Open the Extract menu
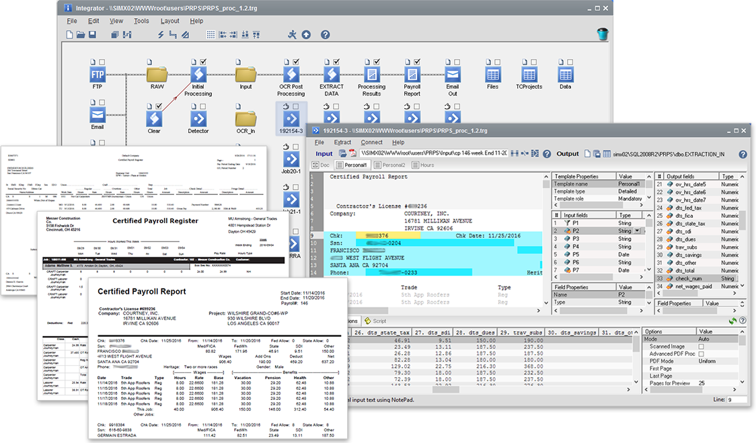The height and width of the screenshot is (443, 756). [x=342, y=143]
